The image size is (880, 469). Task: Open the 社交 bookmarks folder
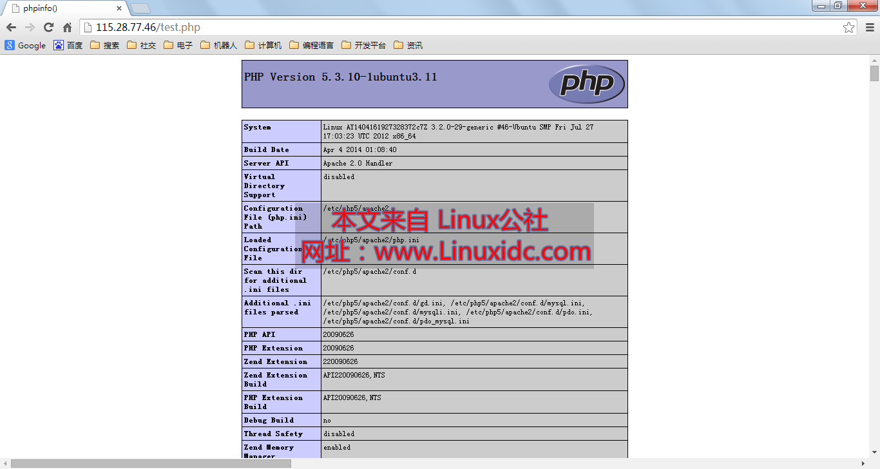(141, 44)
